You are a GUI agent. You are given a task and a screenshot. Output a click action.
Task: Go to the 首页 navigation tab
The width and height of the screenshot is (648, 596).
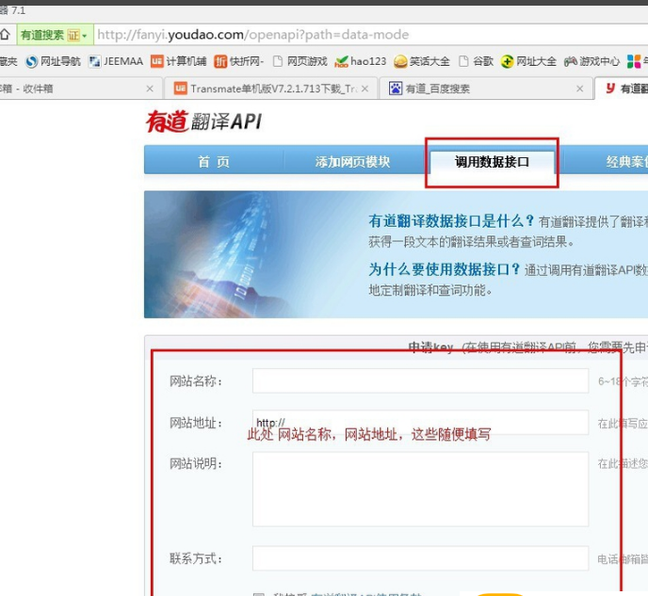click(x=213, y=161)
